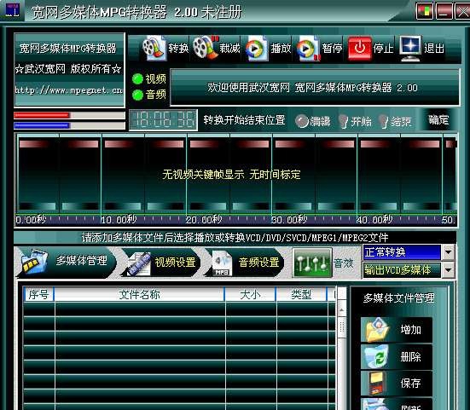Click the 正常转换 combo box field
This screenshot has height=410, width=470.
tap(402, 252)
